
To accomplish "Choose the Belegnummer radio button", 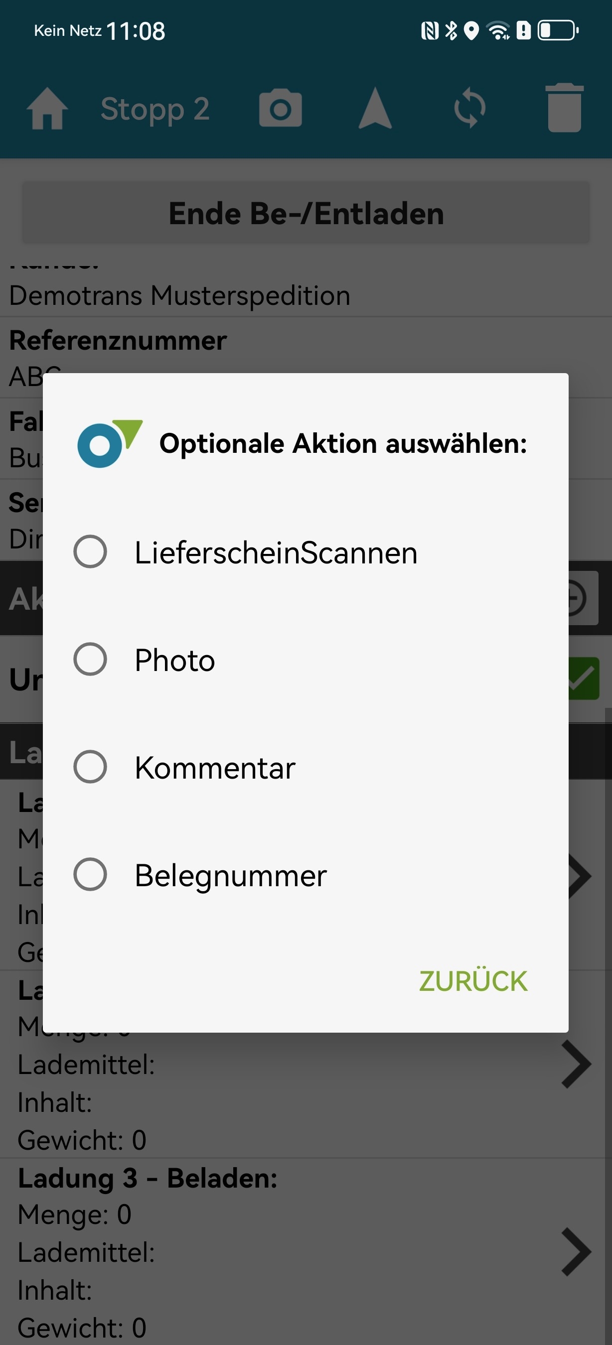I will click(90, 875).
